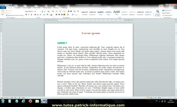Click the numbered list icon
The height and width of the screenshot is (107, 177).
tap(60, 11)
